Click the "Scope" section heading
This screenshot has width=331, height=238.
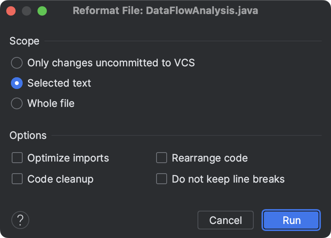point(24,41)
